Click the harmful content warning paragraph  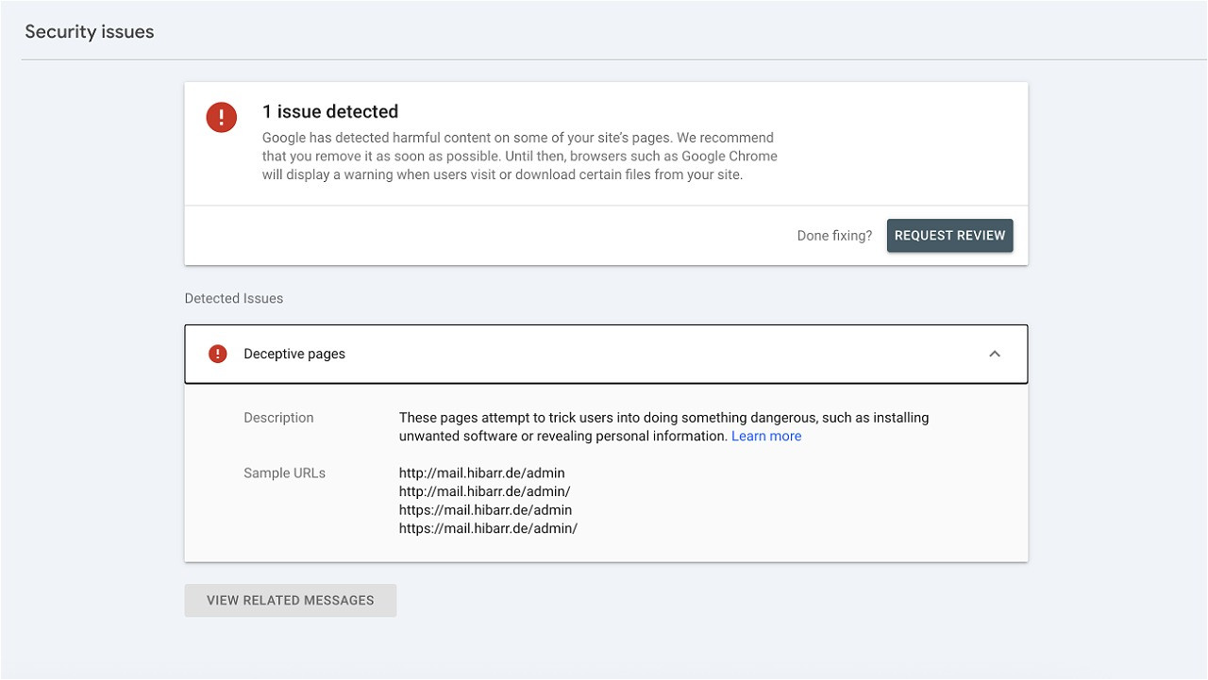[519, 156]
